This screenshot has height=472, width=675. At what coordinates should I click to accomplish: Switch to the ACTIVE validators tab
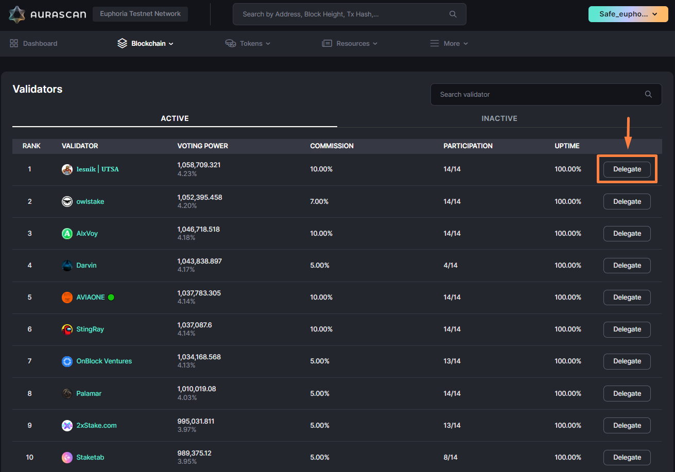(x=175, y=118)
